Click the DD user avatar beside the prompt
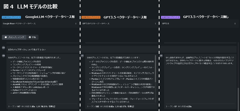The image size is (240, 111). pos(3,48)
